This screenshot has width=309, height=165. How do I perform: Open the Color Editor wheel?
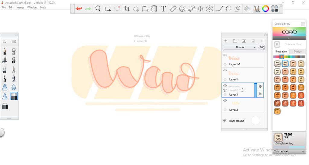point(266,9)
